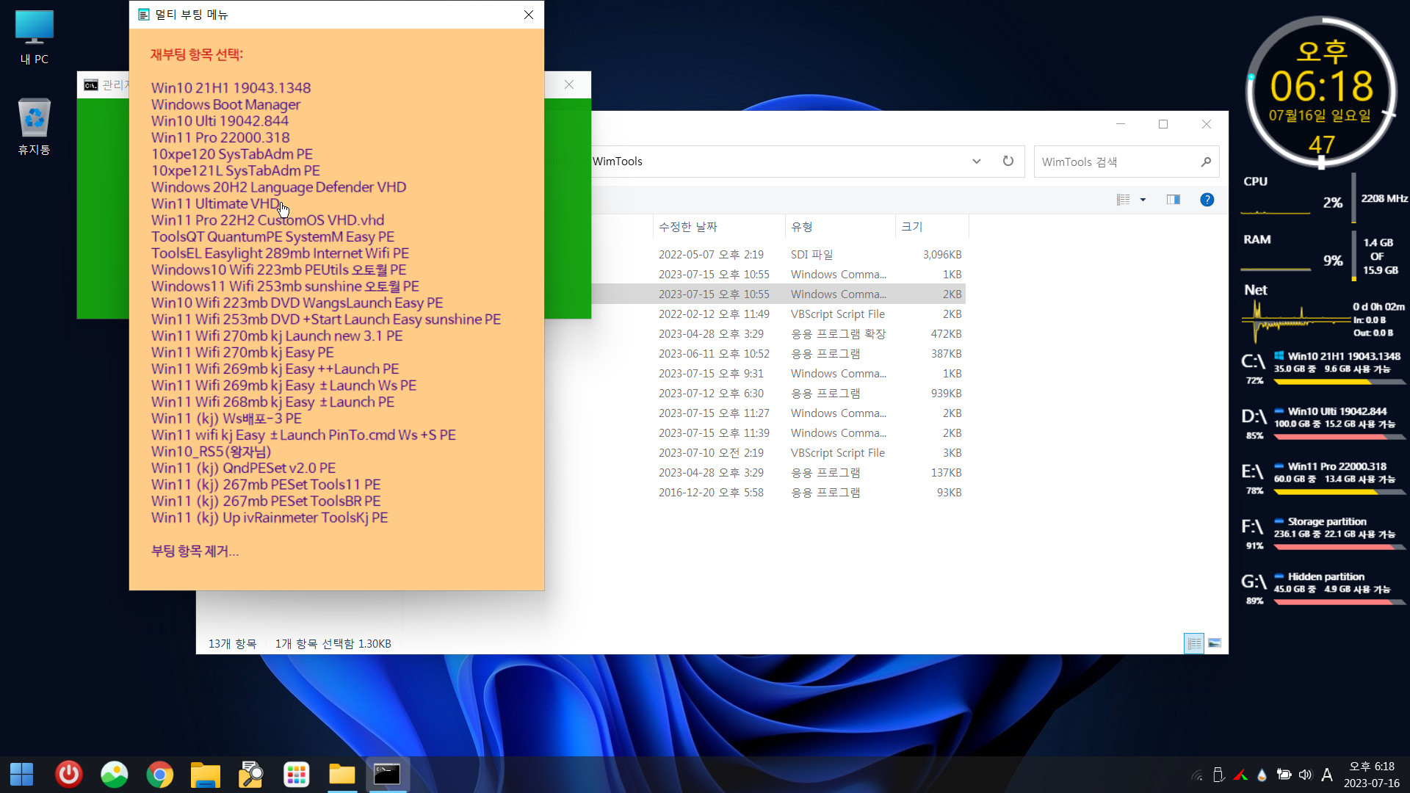Select the VBScript file row dated 2022-02-12
The height and width of the screenshot is (793, 1410).
(778, 314)
